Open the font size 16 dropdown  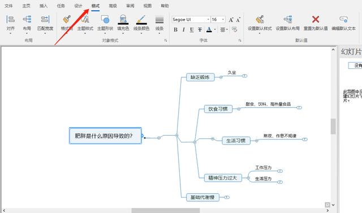[x=223, y=20]
